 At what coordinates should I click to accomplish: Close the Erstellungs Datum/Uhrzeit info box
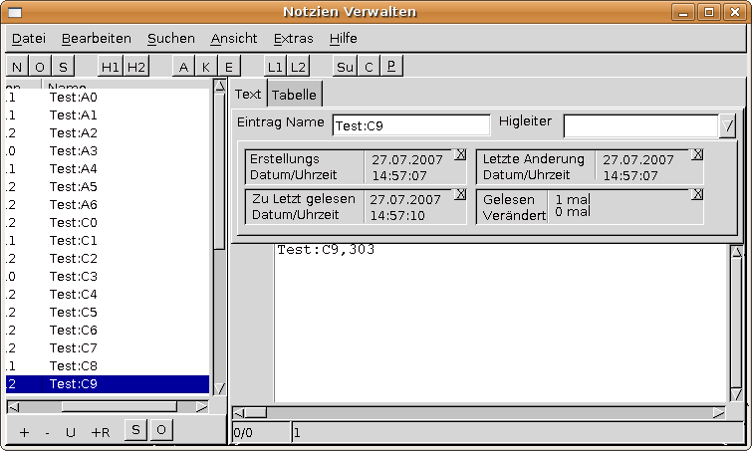point(459,154)
